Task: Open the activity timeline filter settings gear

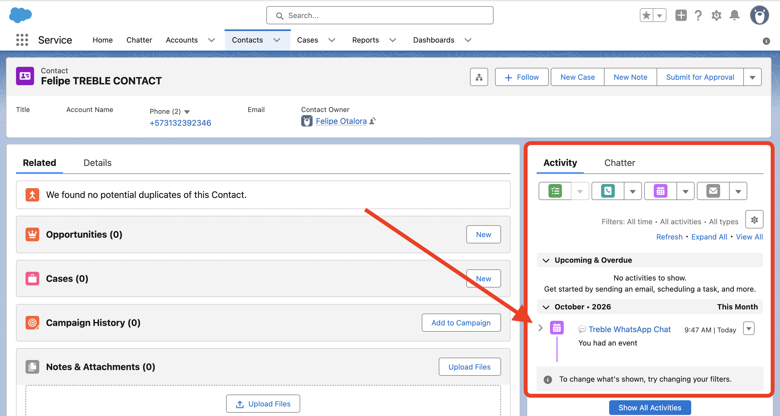Action: click(754, 219)
